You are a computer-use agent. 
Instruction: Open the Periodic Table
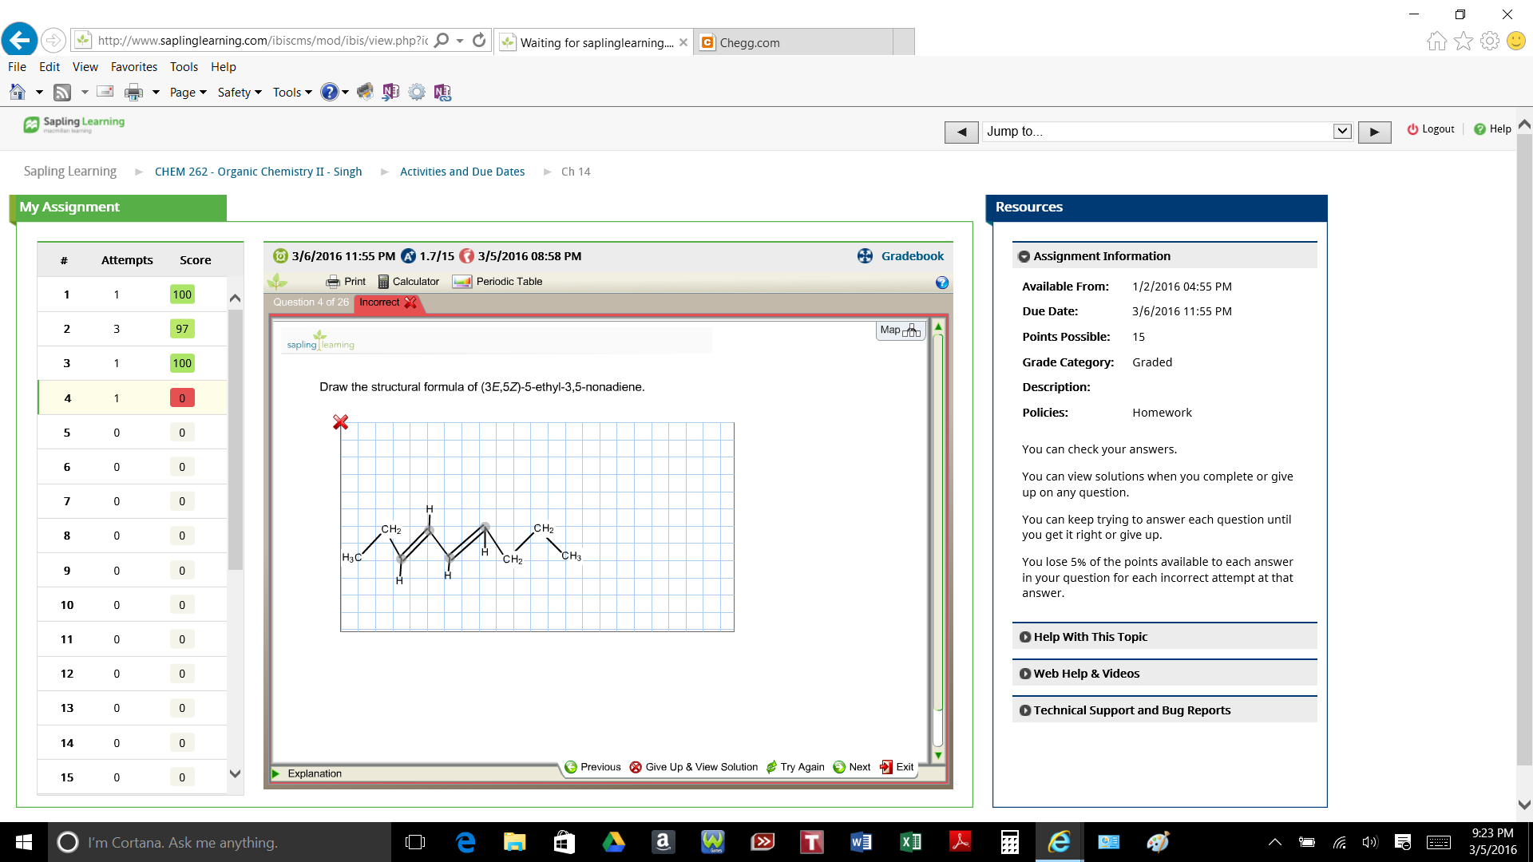497,282
